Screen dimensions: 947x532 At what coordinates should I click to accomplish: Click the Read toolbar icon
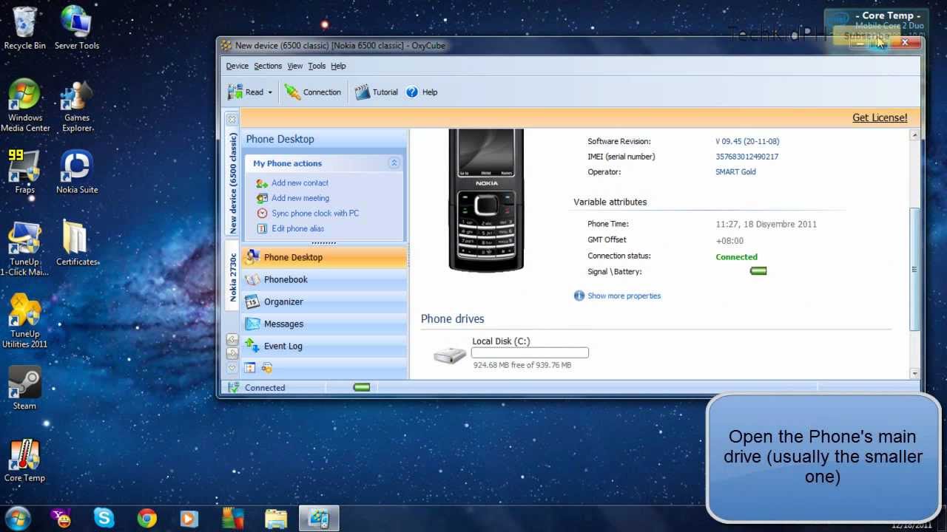[235, 92]
